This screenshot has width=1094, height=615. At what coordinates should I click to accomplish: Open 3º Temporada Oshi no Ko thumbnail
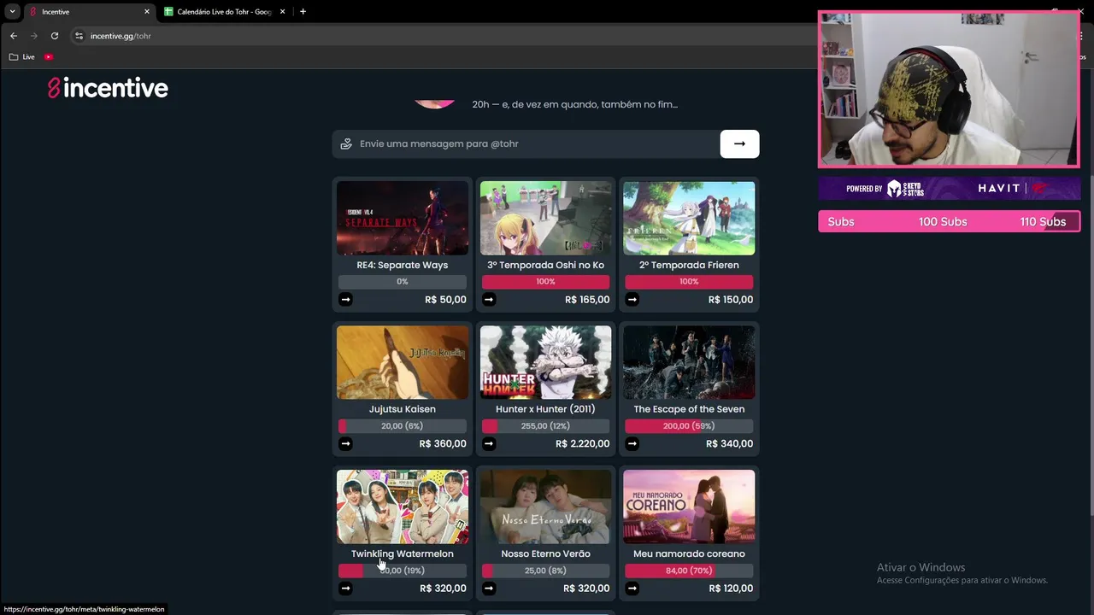tap(545, 218)
